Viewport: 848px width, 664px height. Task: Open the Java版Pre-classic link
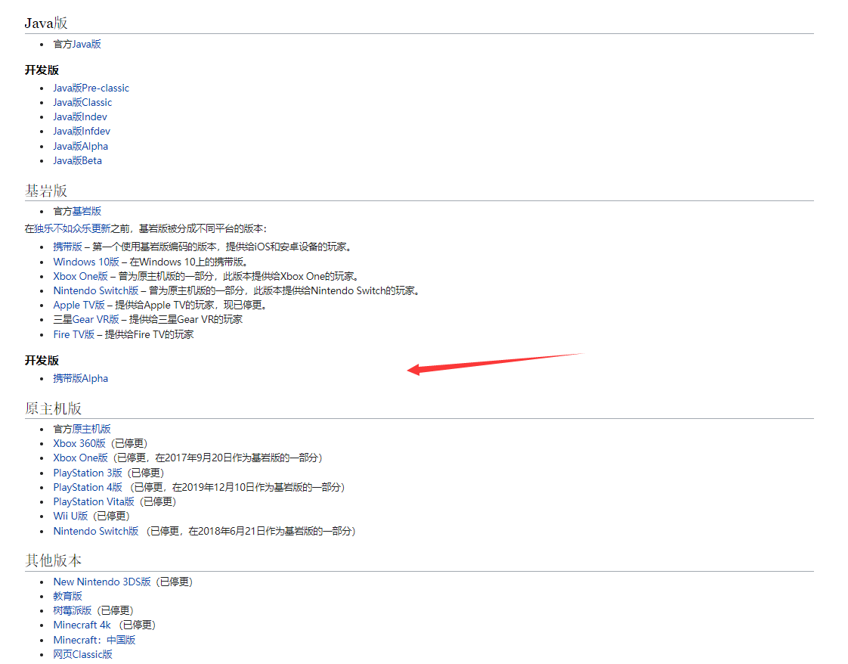91,88
